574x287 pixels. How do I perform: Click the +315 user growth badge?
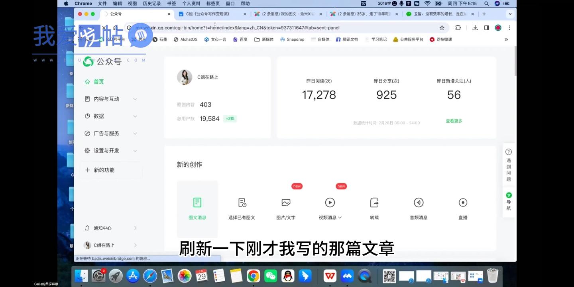point(230,119)
